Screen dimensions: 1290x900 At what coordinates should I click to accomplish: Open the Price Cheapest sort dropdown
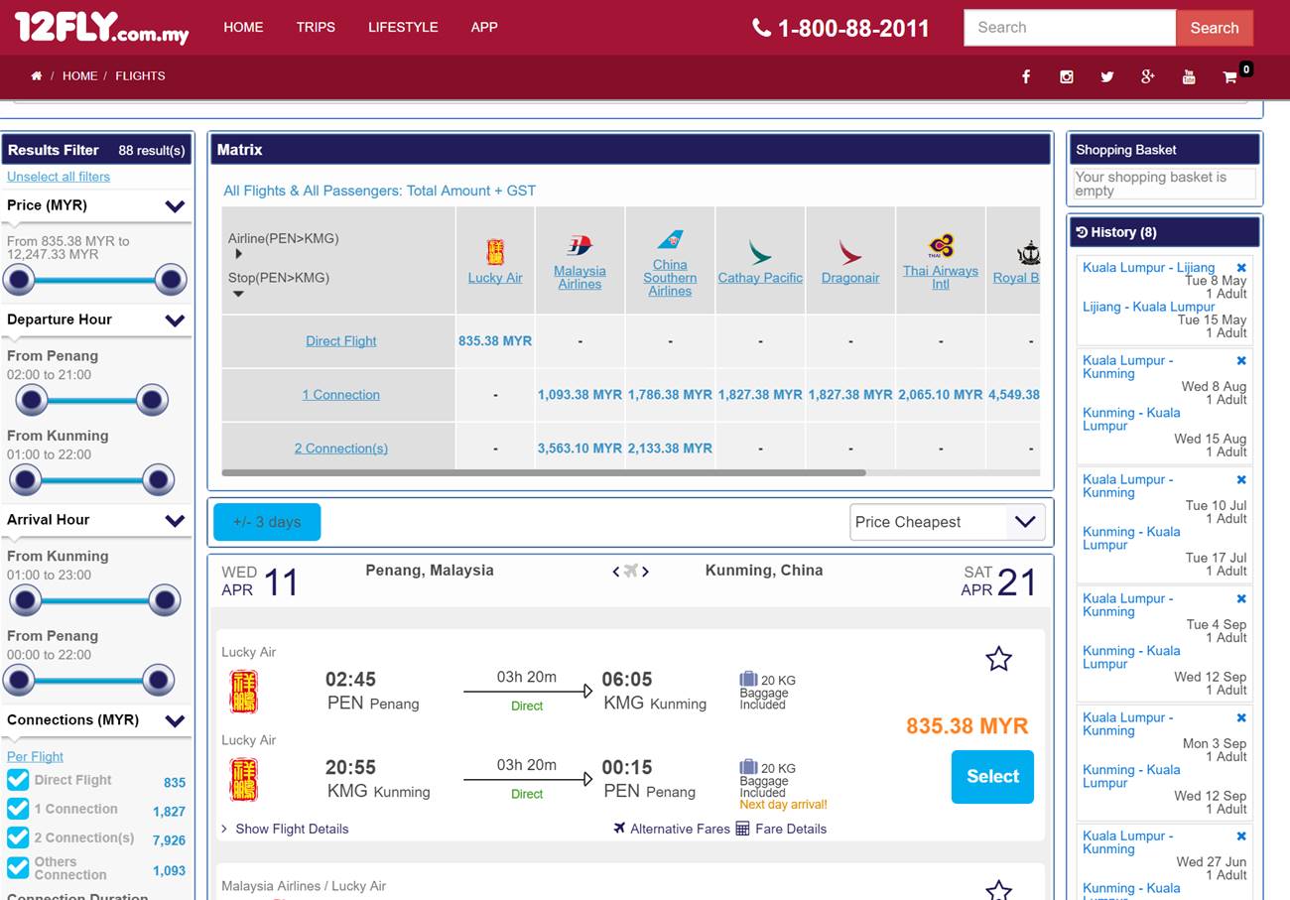tap(948, 522)
